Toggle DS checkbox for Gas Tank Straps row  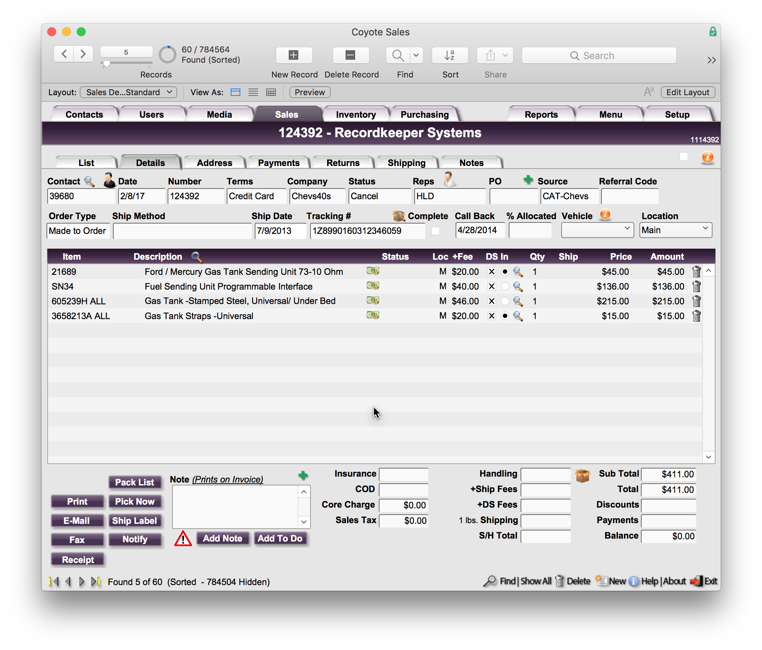coord(491,316)
